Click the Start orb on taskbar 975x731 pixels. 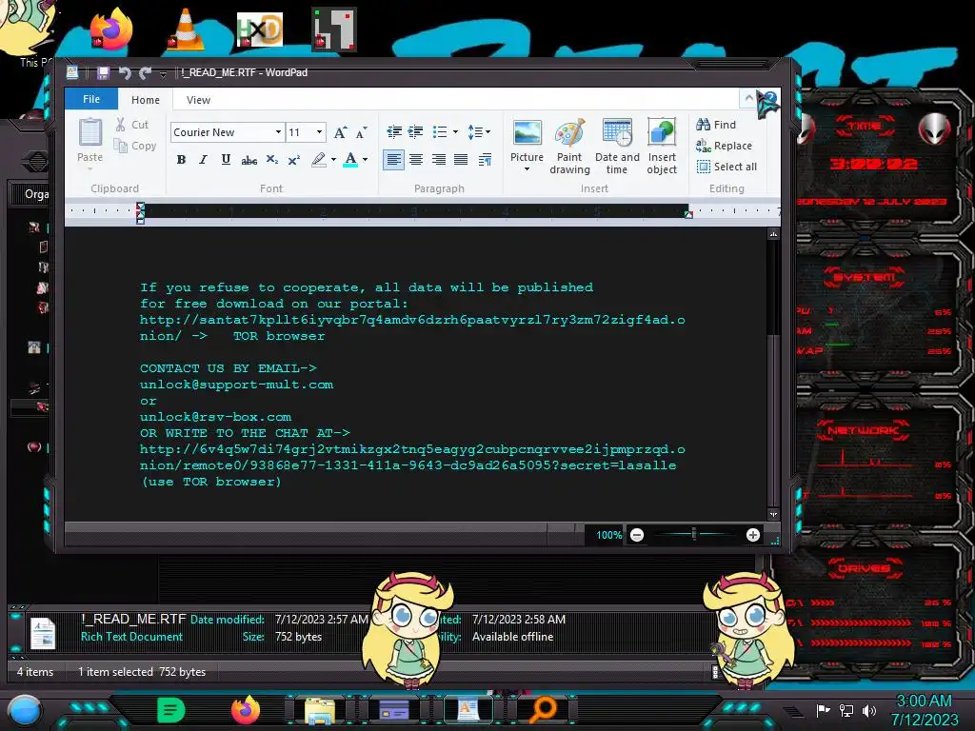point(24,712)
